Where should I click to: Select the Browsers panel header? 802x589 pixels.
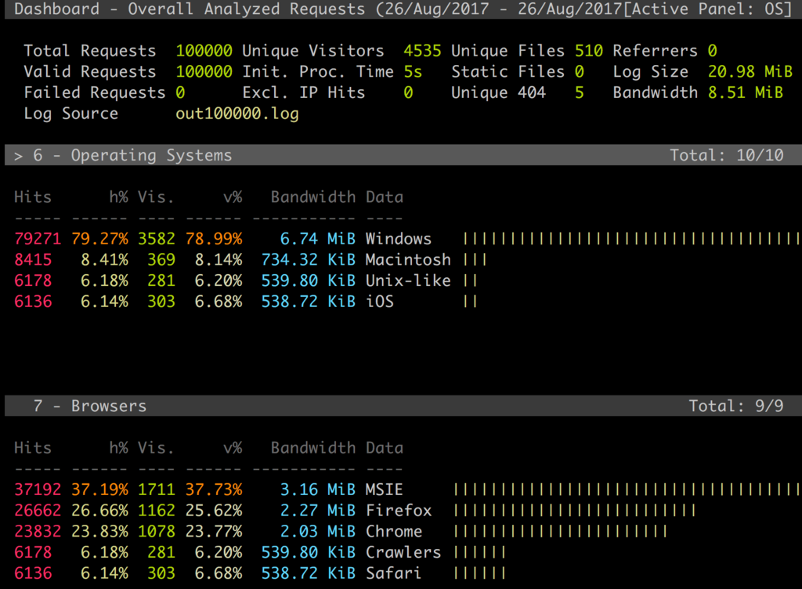403,406
